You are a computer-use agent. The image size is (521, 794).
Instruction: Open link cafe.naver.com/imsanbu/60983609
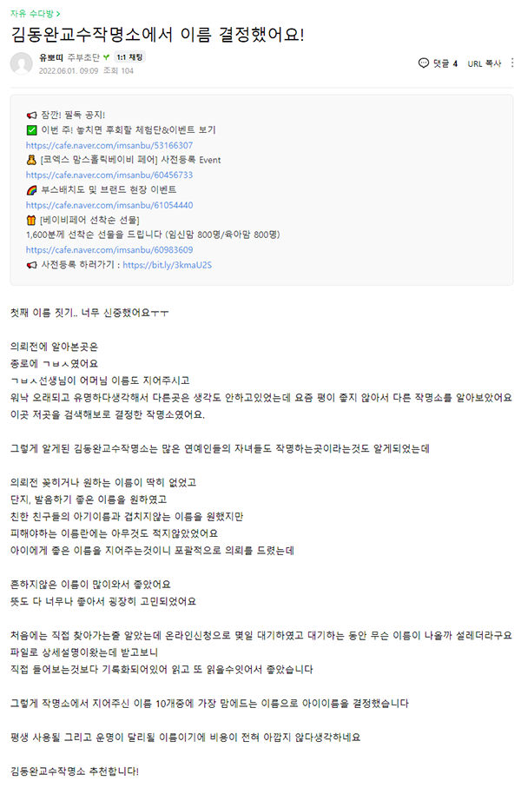[x=109, y=250]
